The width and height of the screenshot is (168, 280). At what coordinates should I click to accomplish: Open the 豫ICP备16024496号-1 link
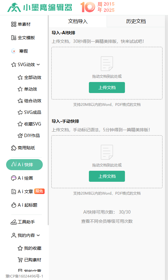(x=24, y=276)
